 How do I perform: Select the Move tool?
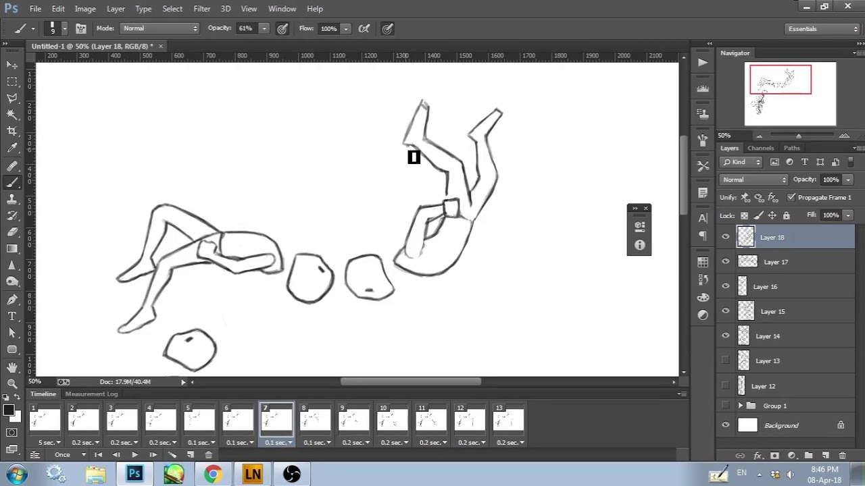pyautogui.click(x=12, y=65)
